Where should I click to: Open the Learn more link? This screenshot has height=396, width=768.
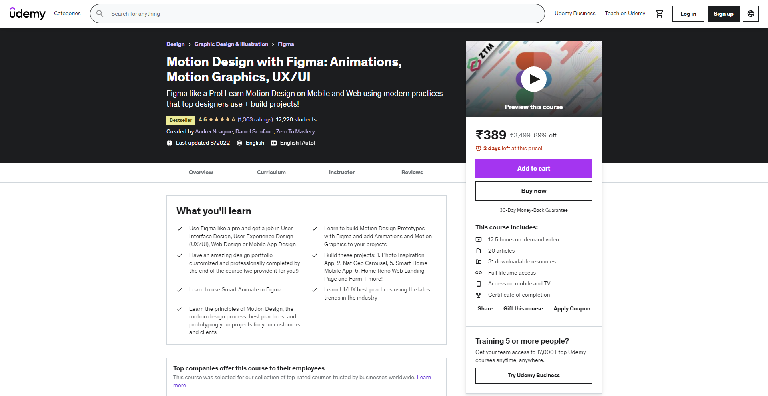tap(424, 378)
